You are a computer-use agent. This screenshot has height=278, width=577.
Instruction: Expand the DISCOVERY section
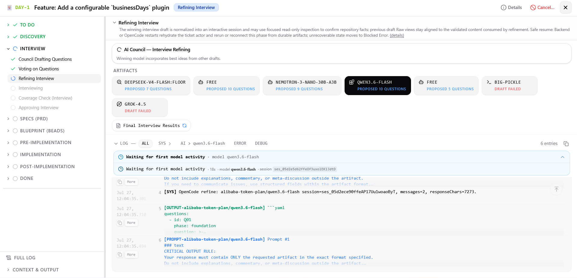(x=8, y=37)
